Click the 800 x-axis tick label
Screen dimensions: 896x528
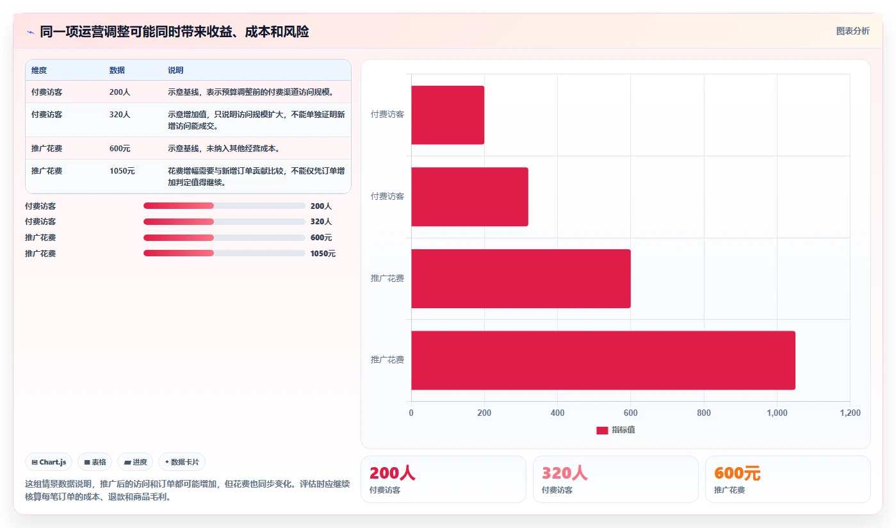coord(704,413)
